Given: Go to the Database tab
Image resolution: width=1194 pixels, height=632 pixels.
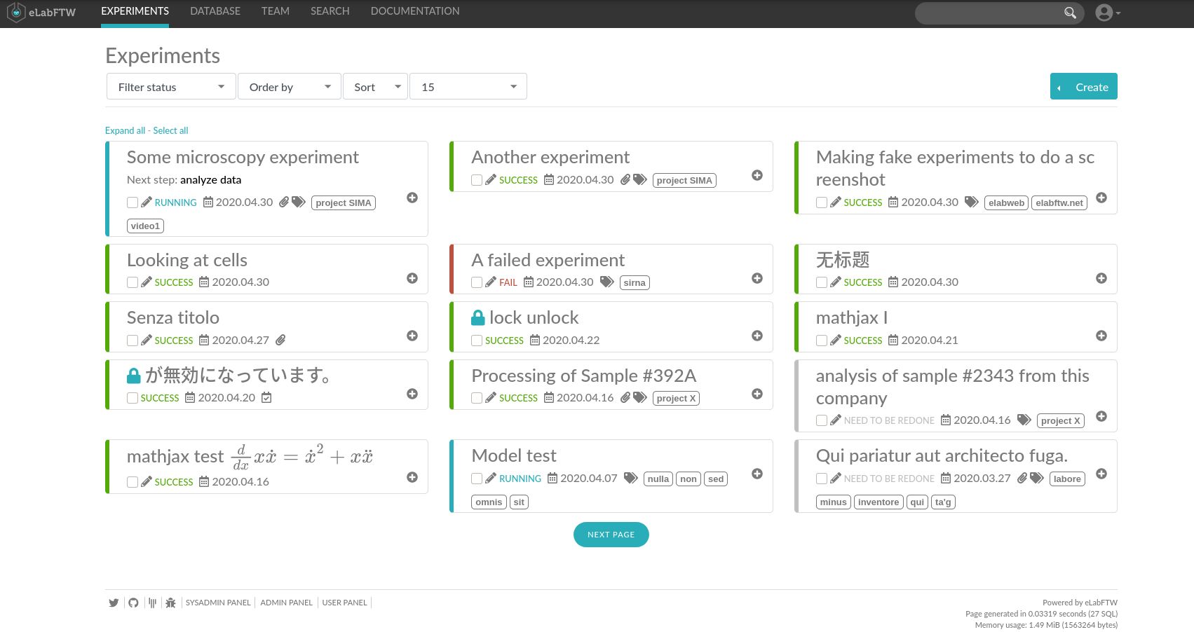Looking at the screenshot, I should pos(215,11).
